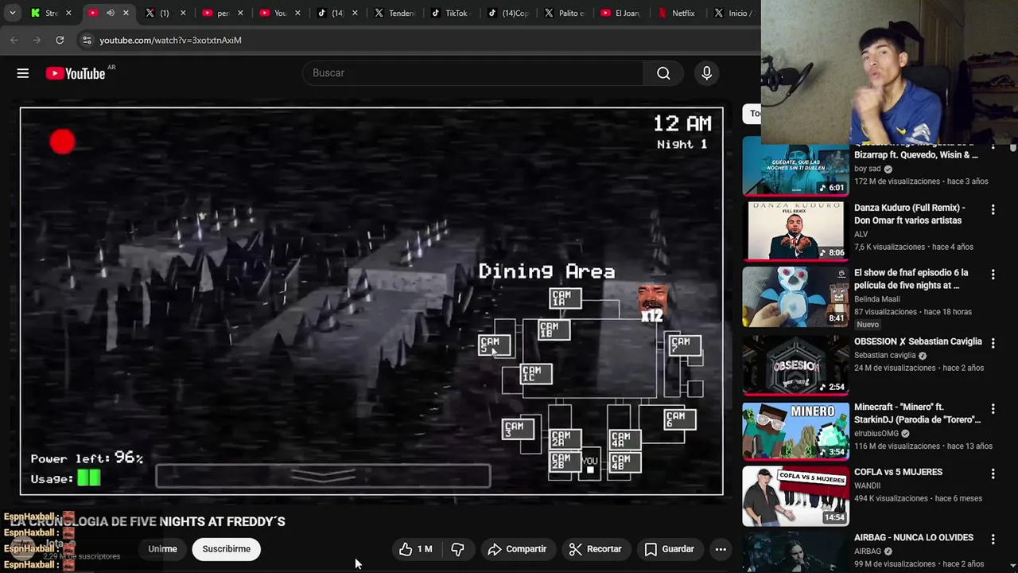Click the search magnifier button
The height and width of the screenshot is (573, 1018).
(x=663, y=73)
